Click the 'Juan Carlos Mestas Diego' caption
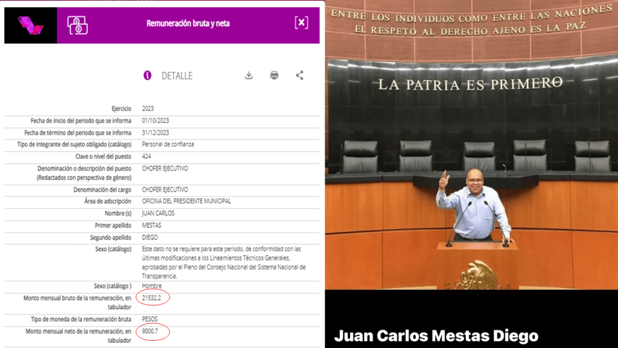 pyautogui.click(x=436, y=335)
